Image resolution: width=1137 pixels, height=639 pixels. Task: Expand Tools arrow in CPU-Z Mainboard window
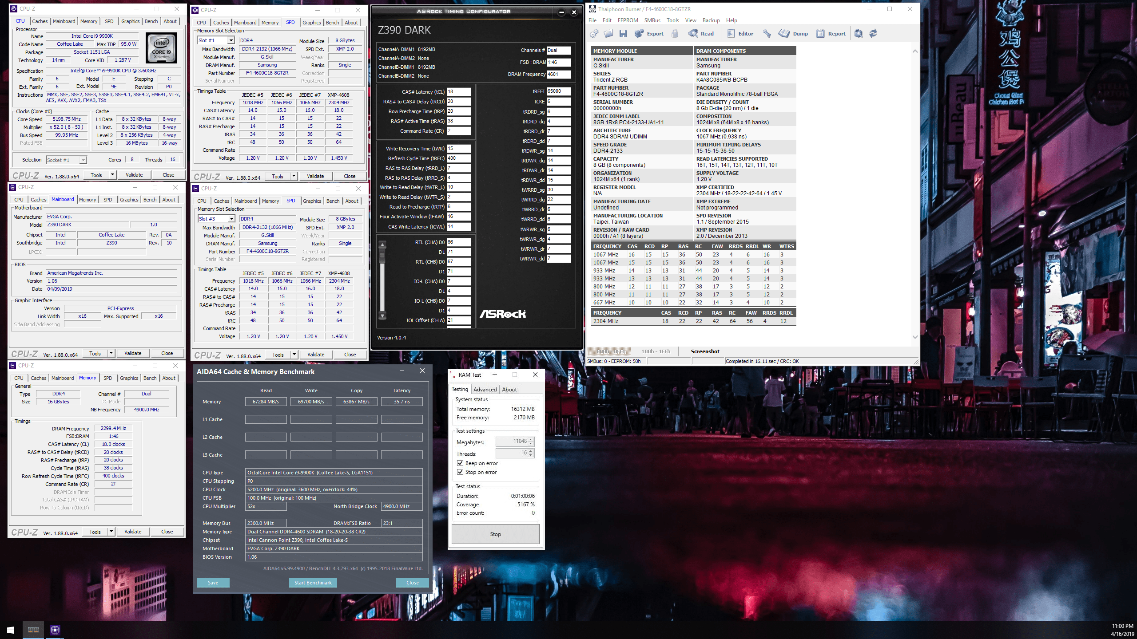click(111, 353)
